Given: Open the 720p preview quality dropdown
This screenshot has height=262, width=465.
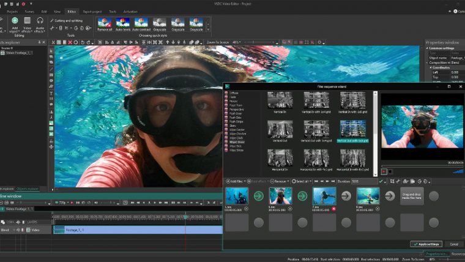Looking at the screenshot, I should (62, 203).
